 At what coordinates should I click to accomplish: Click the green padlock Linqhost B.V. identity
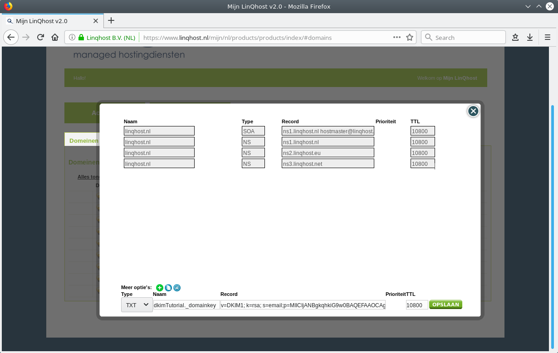107,38
